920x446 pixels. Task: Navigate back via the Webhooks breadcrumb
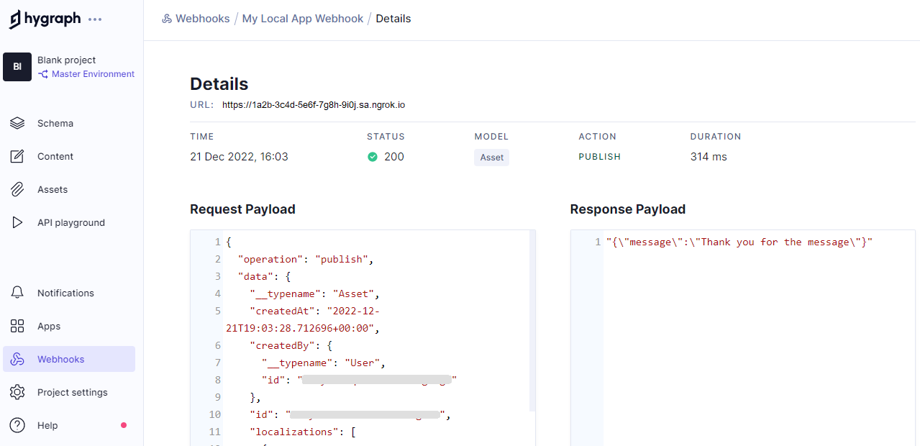202,18
